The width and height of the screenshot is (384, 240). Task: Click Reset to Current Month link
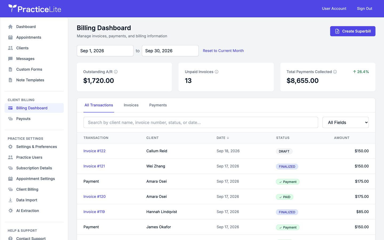223,51
